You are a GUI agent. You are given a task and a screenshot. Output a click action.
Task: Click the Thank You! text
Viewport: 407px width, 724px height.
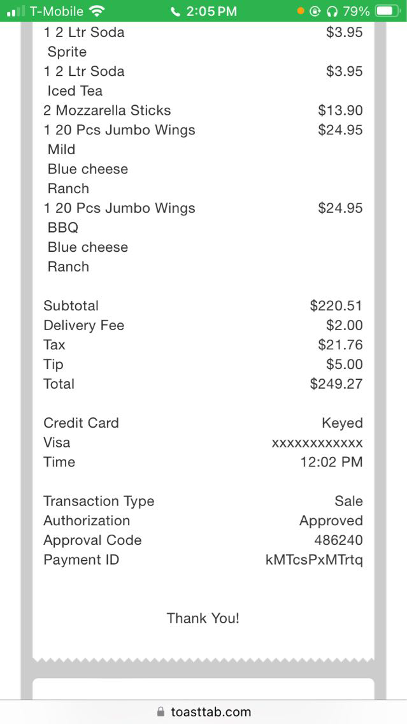pyautogui.click(x=203, y=618)
